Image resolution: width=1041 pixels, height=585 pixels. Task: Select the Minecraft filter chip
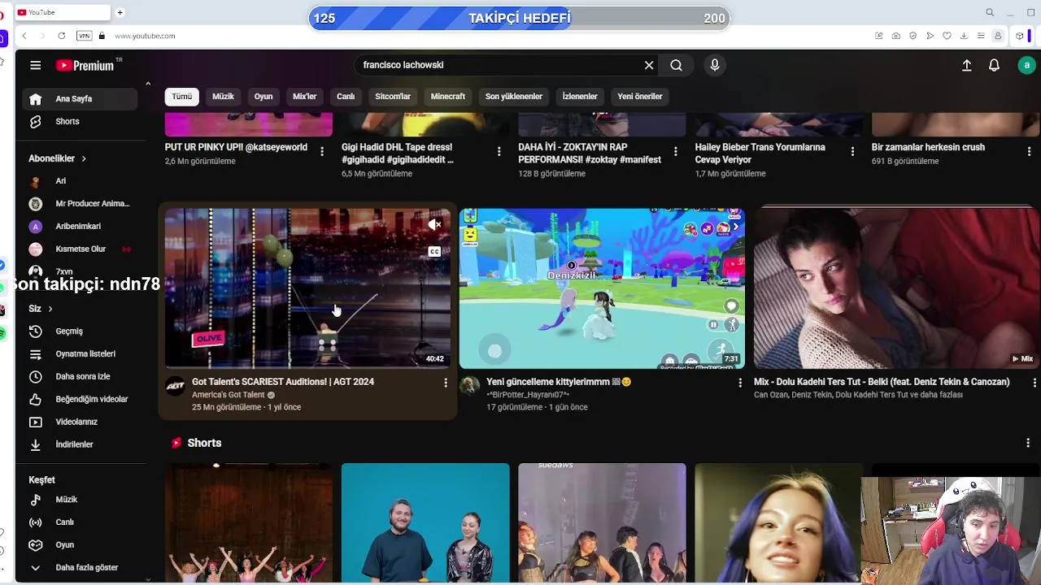tap(448, 96)
